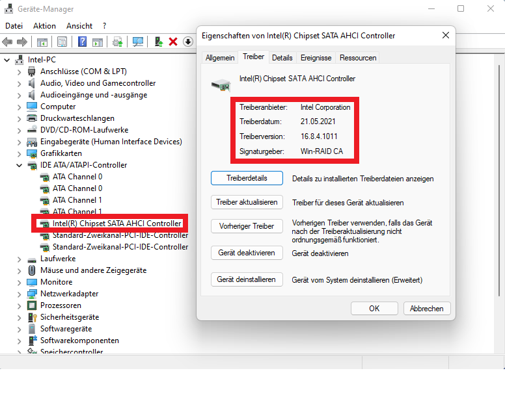Click the Grafikkarten display adapter icon
The width and height of the screenshot is (505, 399).
click(x=31, y=153)
